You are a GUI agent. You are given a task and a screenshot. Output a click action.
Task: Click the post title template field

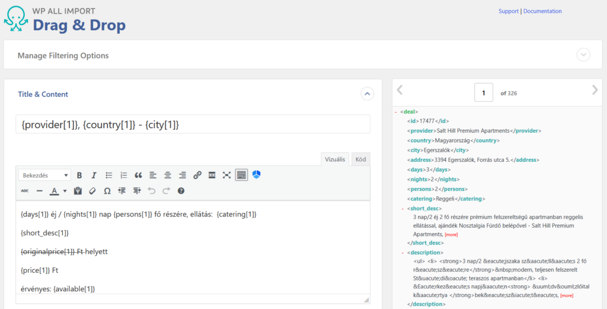(193, 125)
